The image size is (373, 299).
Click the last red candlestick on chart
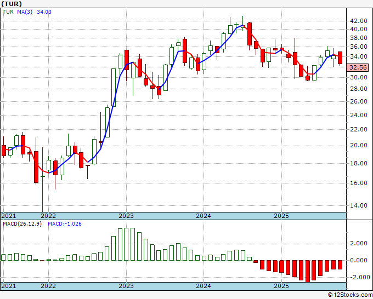(x=340, y=58)
